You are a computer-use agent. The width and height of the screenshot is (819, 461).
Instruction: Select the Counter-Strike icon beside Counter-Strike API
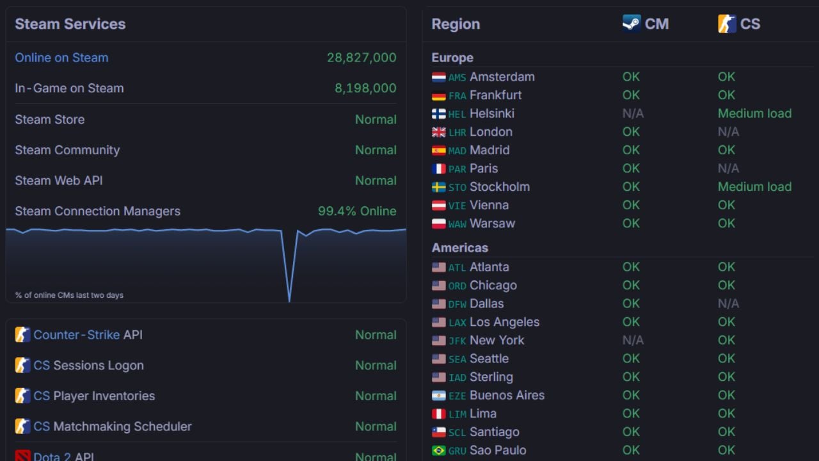[x=22, y=335]
